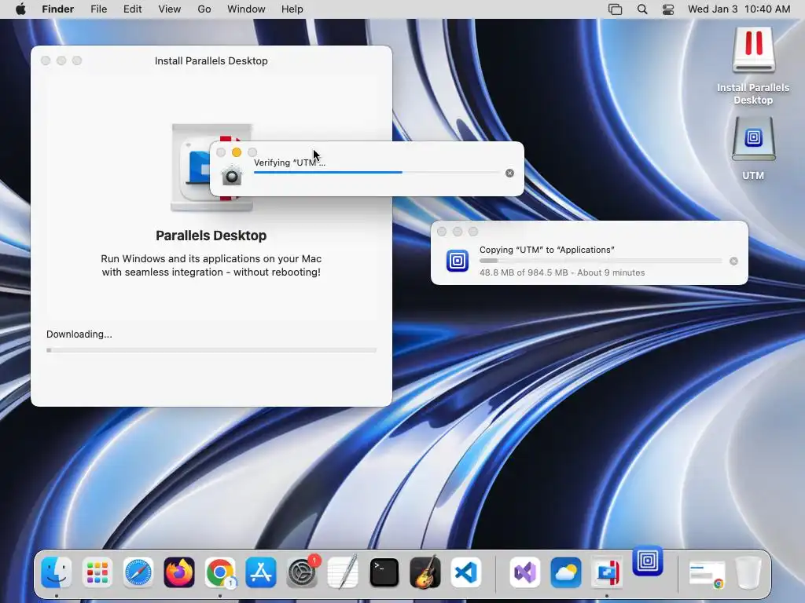
Task: Select the UTM disk image on desktop
Action: point(753,148)
